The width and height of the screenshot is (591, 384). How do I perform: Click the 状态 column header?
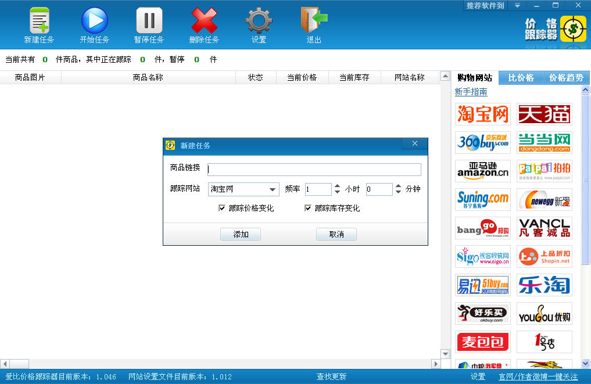pos(256,77)
